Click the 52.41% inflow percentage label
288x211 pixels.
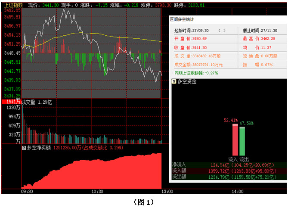tap(230, 121)
